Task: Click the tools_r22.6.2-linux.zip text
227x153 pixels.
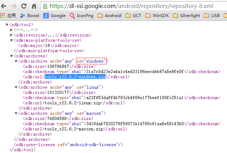Action: point(73,103)
